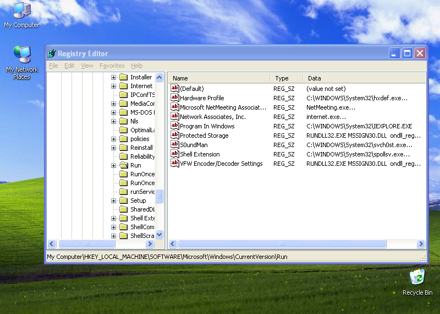
Task: Select the S0undMan value icon
Action: pyautogui.click(x=174, y=144)
